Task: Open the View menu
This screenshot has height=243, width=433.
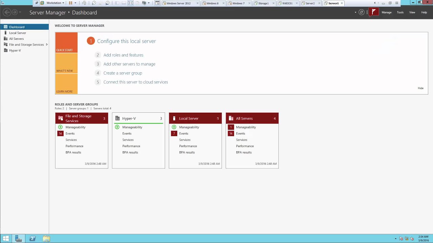Action: (412, 12)
